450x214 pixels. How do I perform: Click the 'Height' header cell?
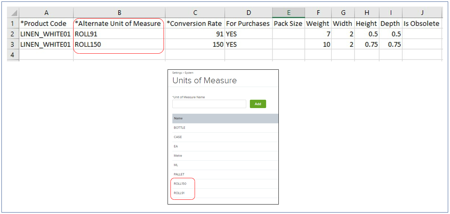367,23
